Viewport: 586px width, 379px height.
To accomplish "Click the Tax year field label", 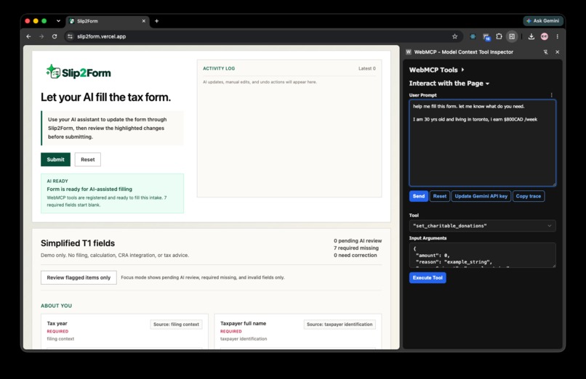I will point(57,323).
